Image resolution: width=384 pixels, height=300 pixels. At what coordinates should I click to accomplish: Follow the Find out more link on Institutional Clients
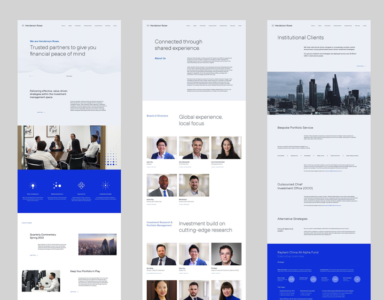[360, 66]
